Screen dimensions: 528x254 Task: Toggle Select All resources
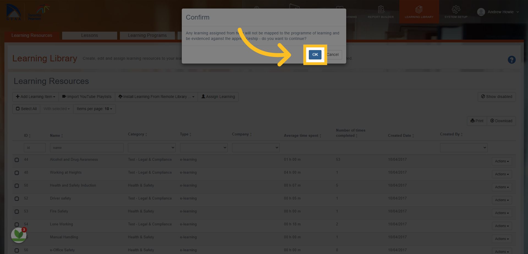point(26,109)
